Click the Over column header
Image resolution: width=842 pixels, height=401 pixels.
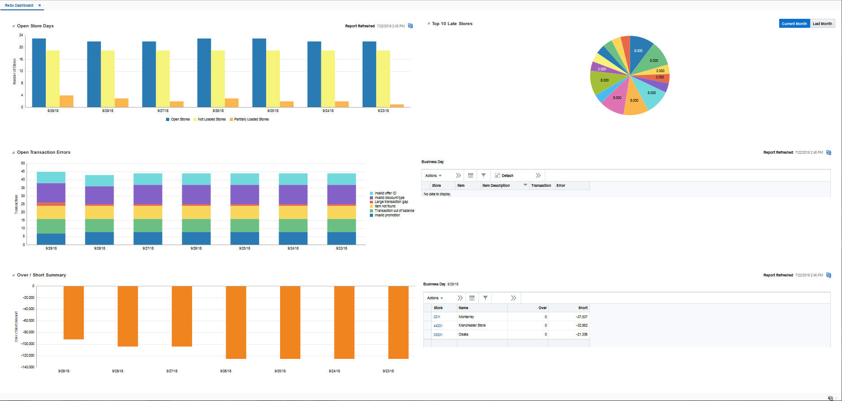528,308
